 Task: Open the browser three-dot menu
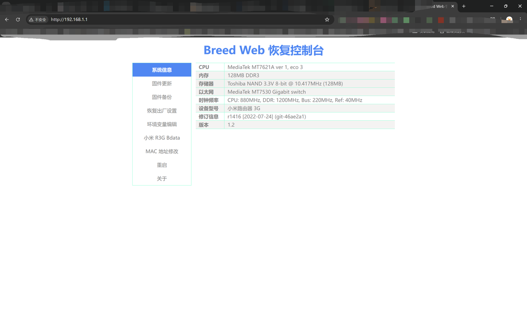coord(520,19)
